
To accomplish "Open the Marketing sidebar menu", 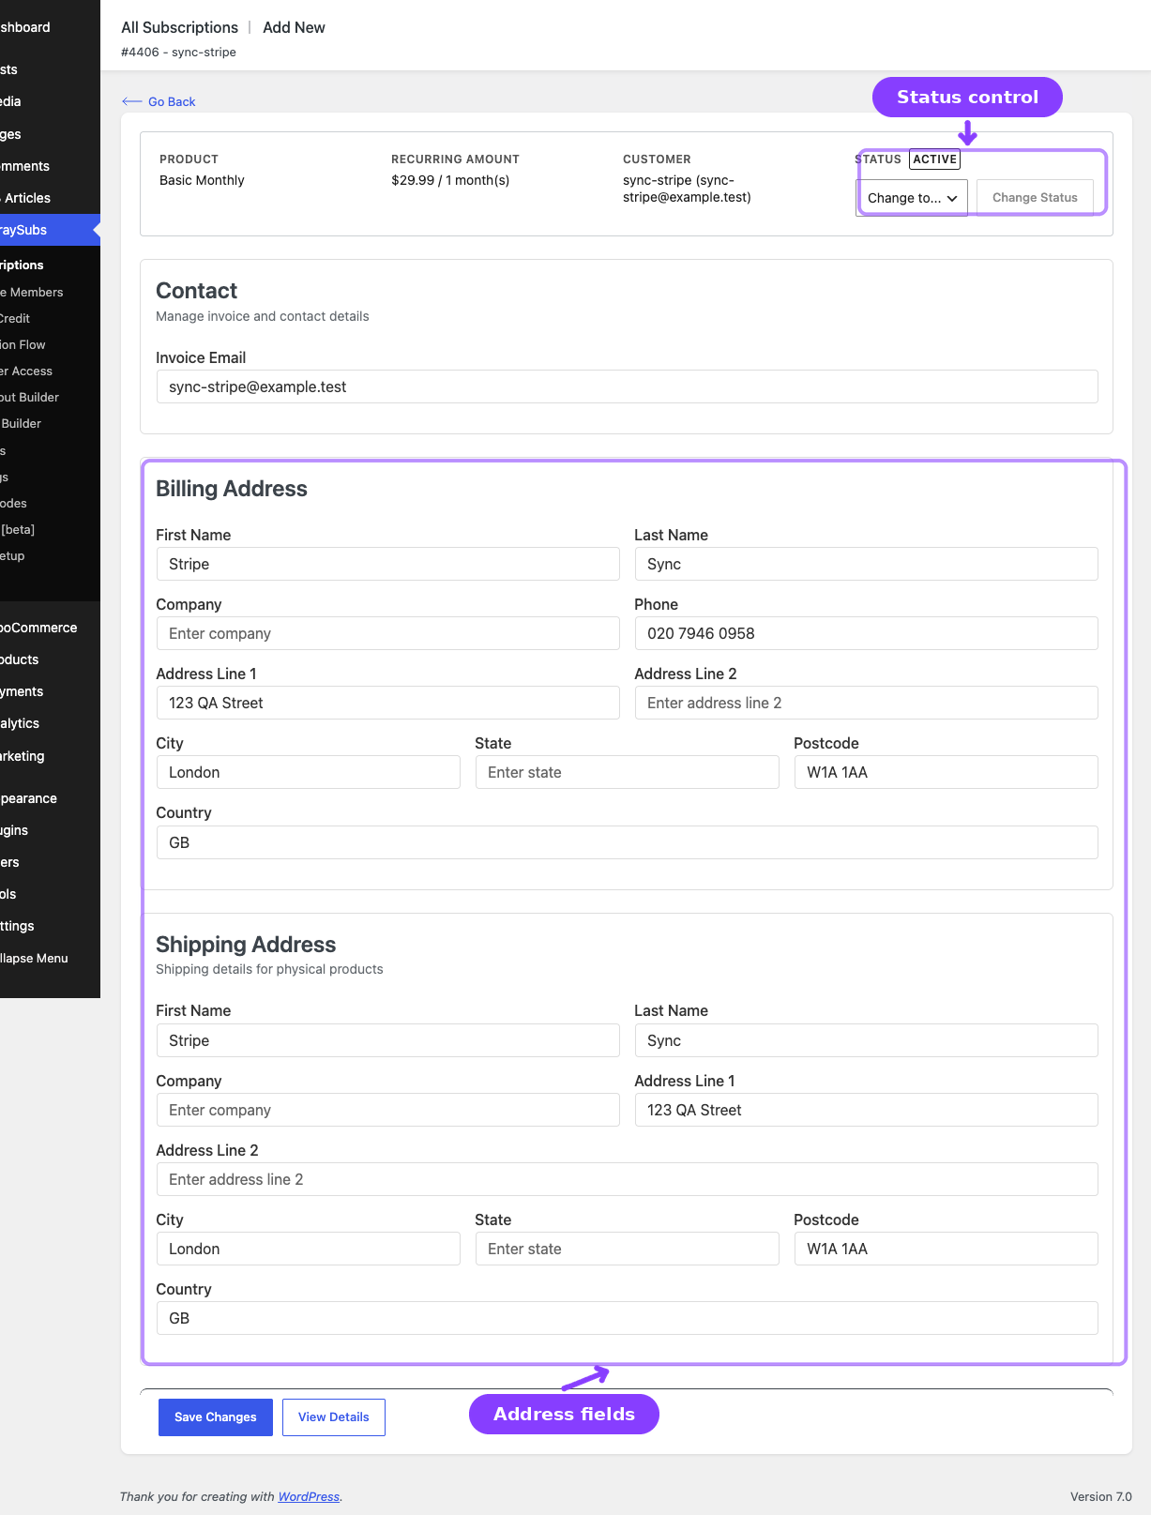I will (x=50, y=756).
